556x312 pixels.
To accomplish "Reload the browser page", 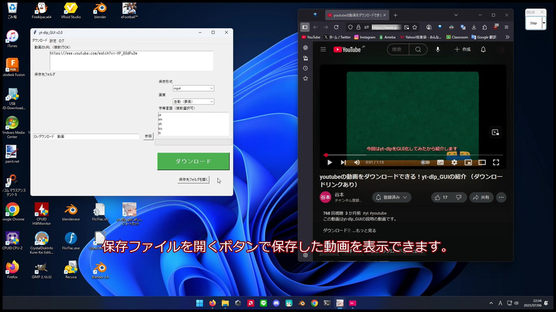I will 336,27.
